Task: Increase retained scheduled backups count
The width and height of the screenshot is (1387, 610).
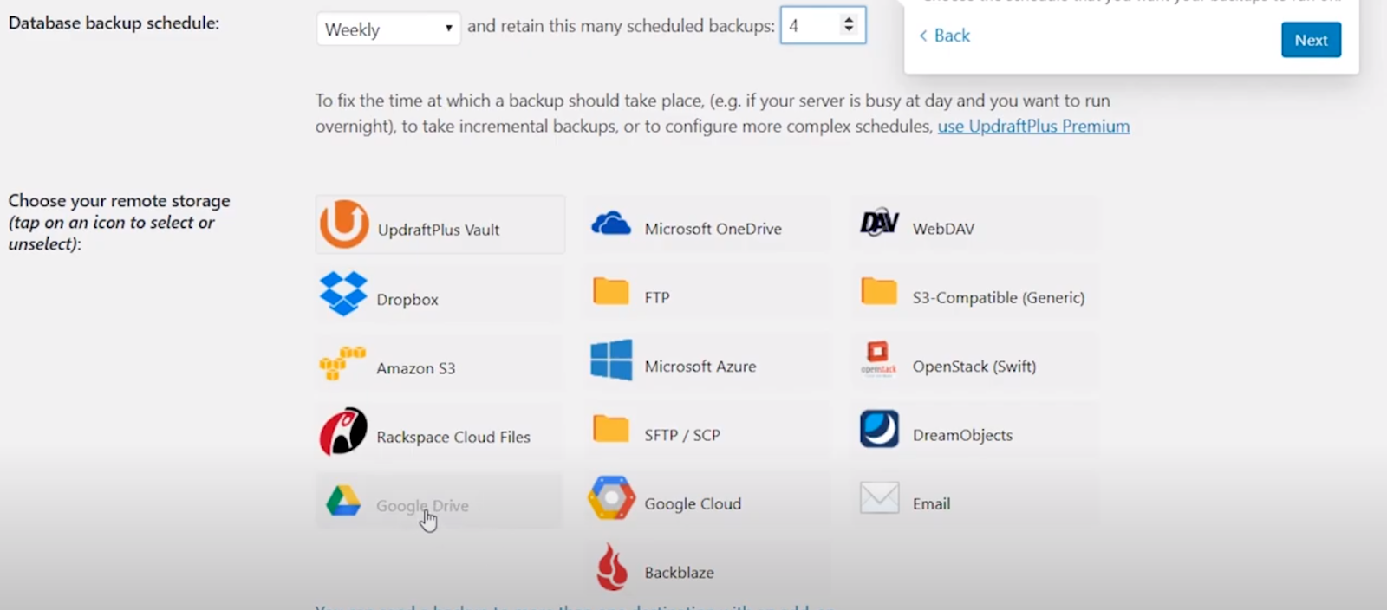Action: pos(849,19)
